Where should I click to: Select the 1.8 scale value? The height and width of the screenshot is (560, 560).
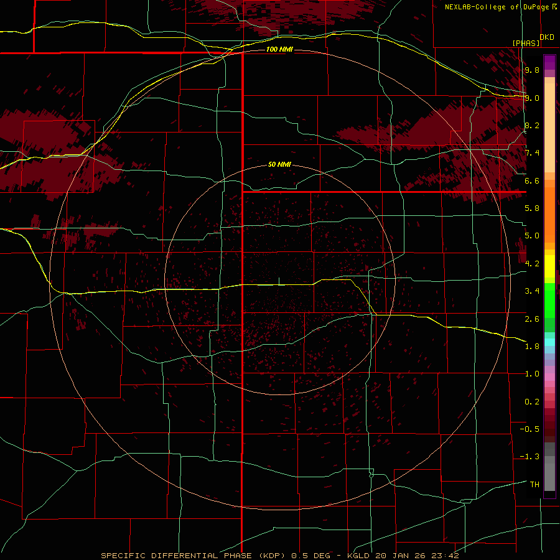click(x=532, y=347)
